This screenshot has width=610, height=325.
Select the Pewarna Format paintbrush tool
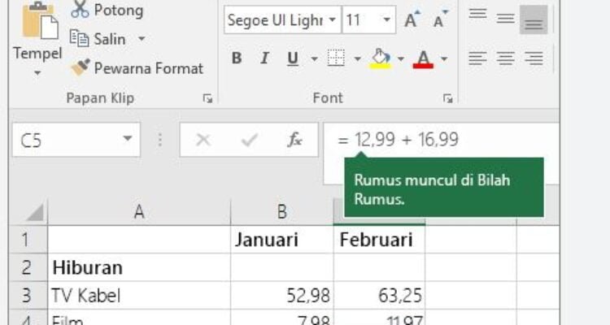80,67
